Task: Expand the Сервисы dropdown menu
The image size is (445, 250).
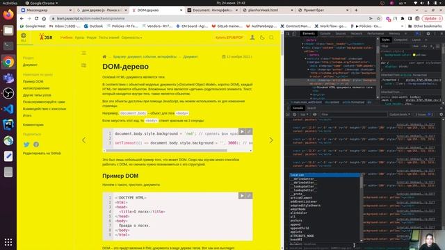Action: [x=131, y=37]
